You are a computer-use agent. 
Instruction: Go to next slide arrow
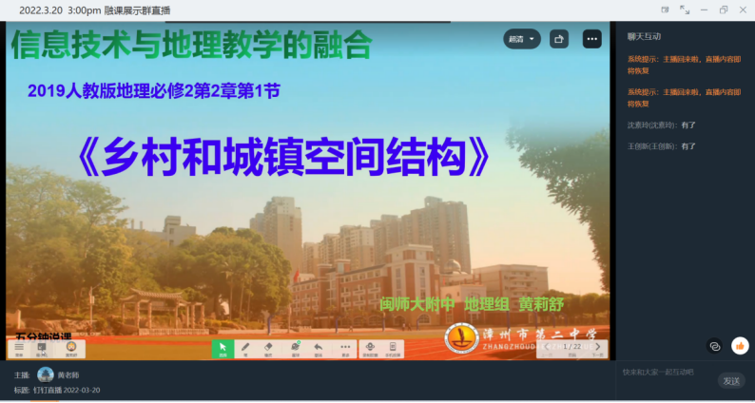pyautogui.click(x=597, y=347)
